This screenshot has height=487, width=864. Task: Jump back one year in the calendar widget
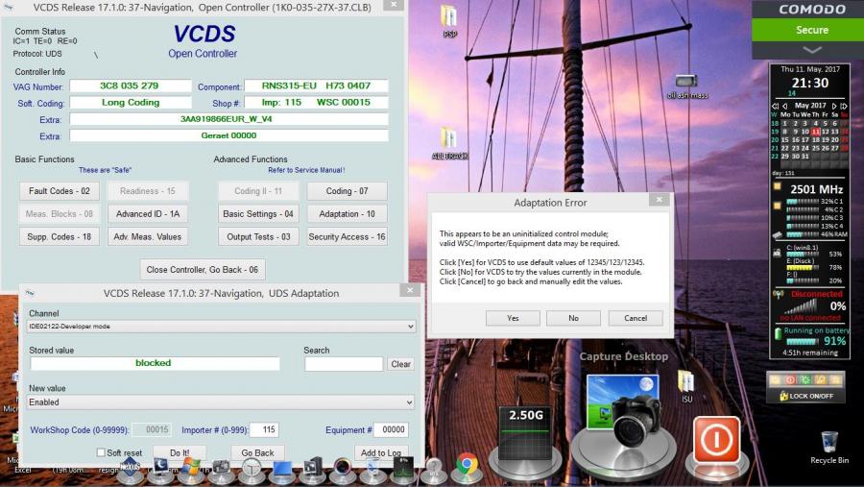pyautogui.click(x=776, y=106)
